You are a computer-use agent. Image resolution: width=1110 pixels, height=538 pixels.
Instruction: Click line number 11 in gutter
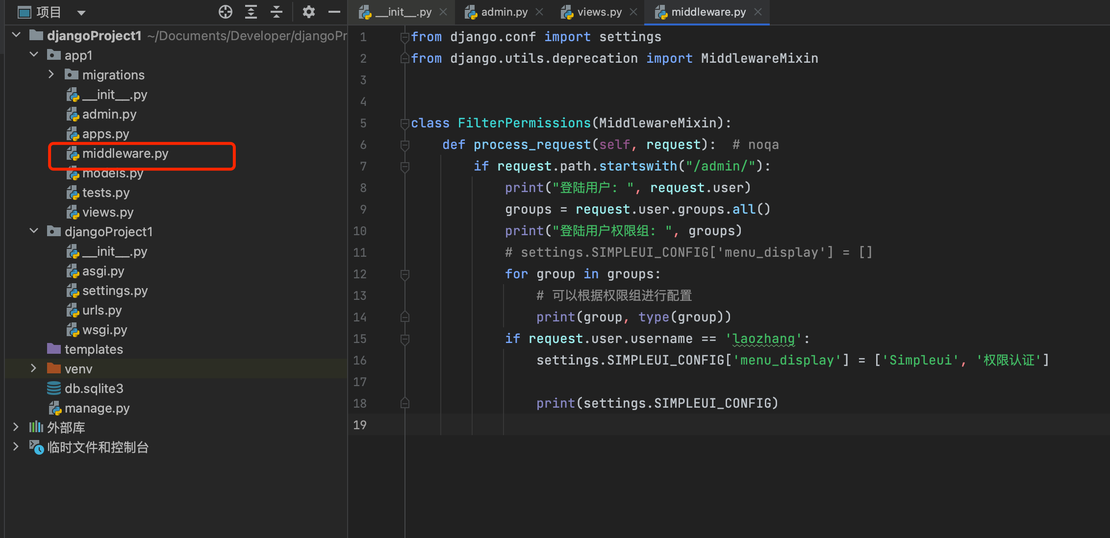tap(360, 252)
